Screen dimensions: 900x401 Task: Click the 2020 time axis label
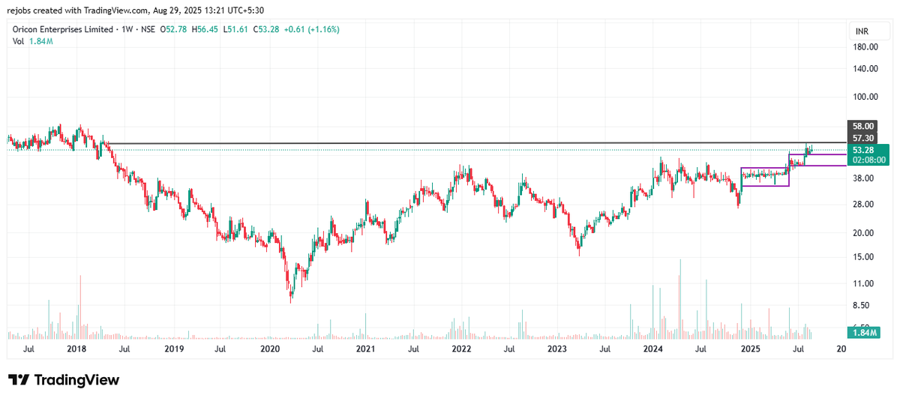(x=269, y=349)
